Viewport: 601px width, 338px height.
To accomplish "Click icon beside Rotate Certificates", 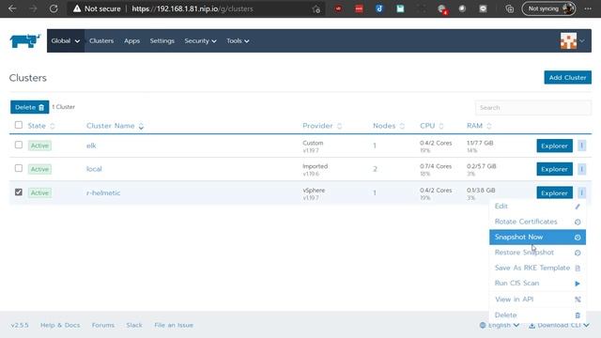I will (x=578, y=222).
